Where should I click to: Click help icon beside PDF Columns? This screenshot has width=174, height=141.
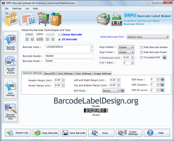tap(162, 85)
